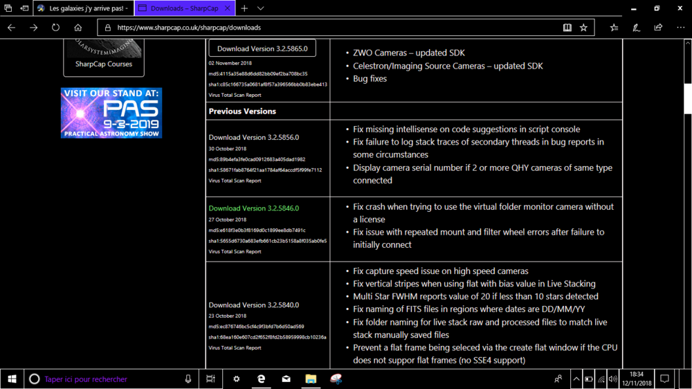Open Download Version 3.2.5840.0 link
The image size is (692, 389).
tap(254, 305)
